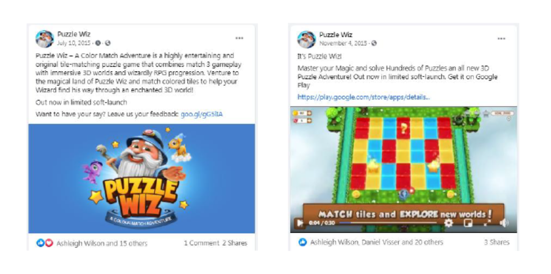Open the three-dot menu on July 10 post

click(x=239, y=38)
